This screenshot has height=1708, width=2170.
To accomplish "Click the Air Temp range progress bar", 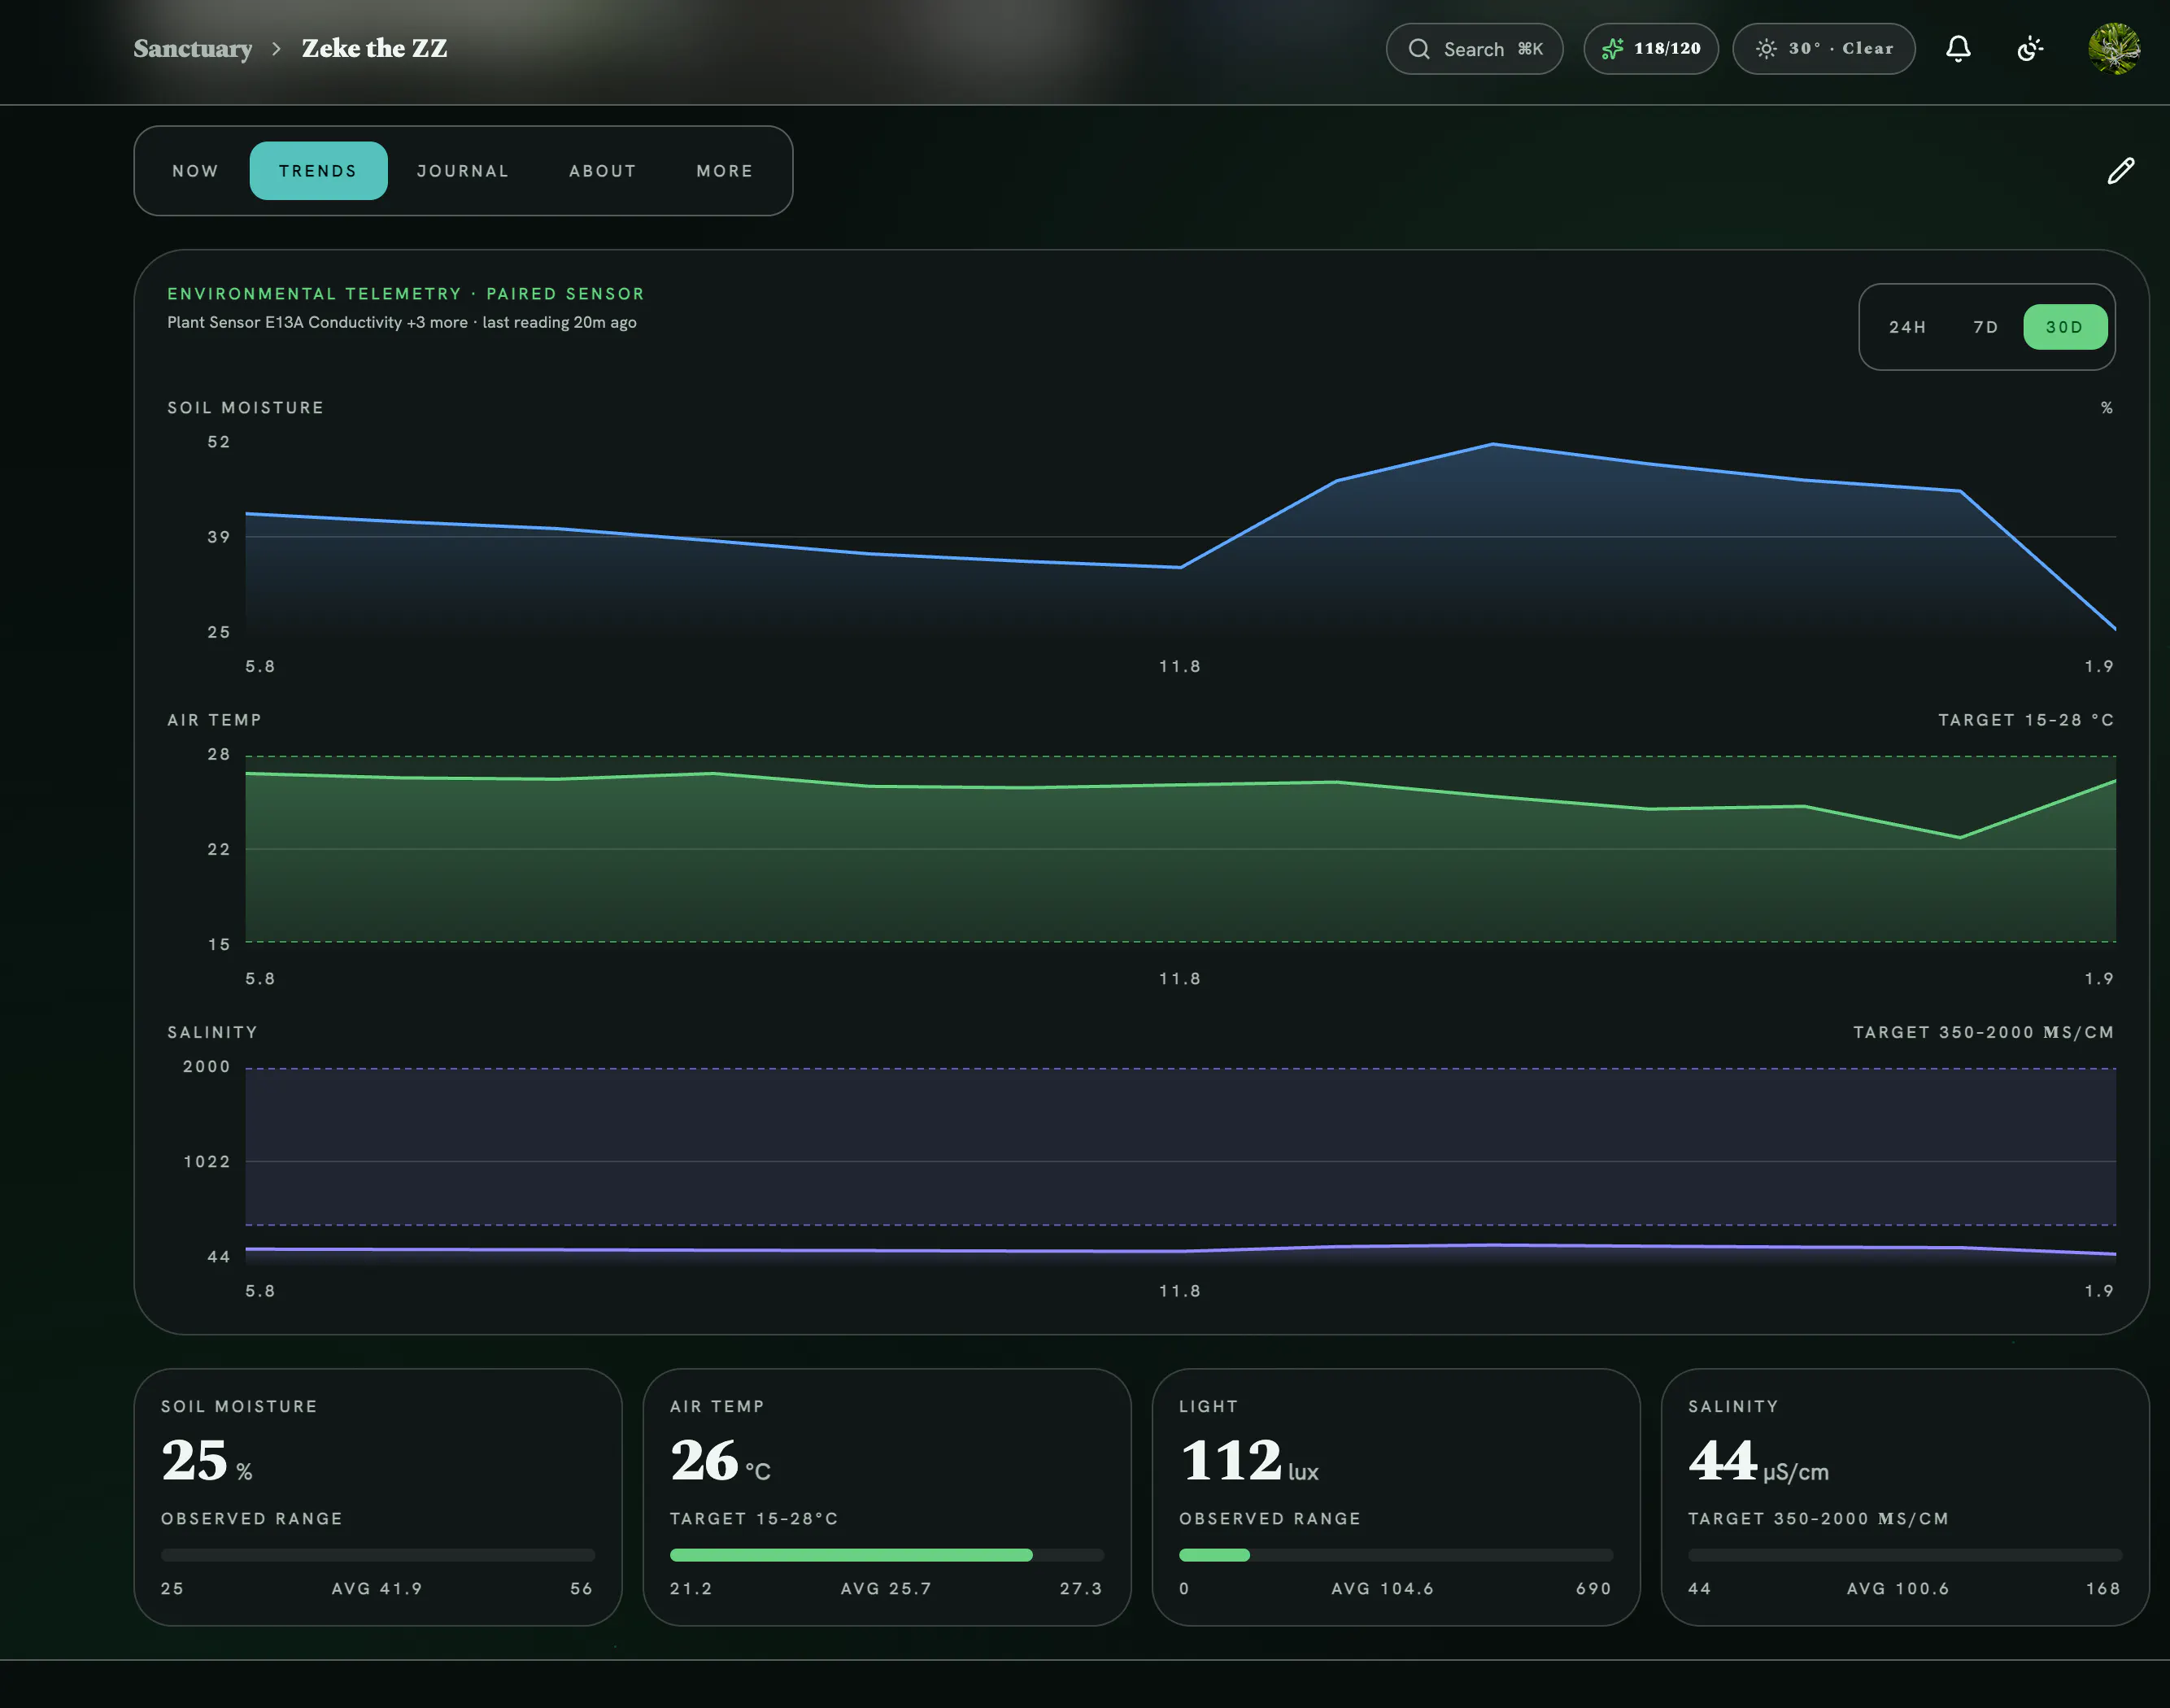I will coord(886,1555).
